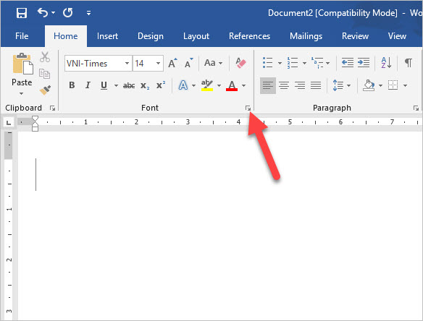Switch to the References tab
Viewport: 423px width, 321px height.
(250, 36)
